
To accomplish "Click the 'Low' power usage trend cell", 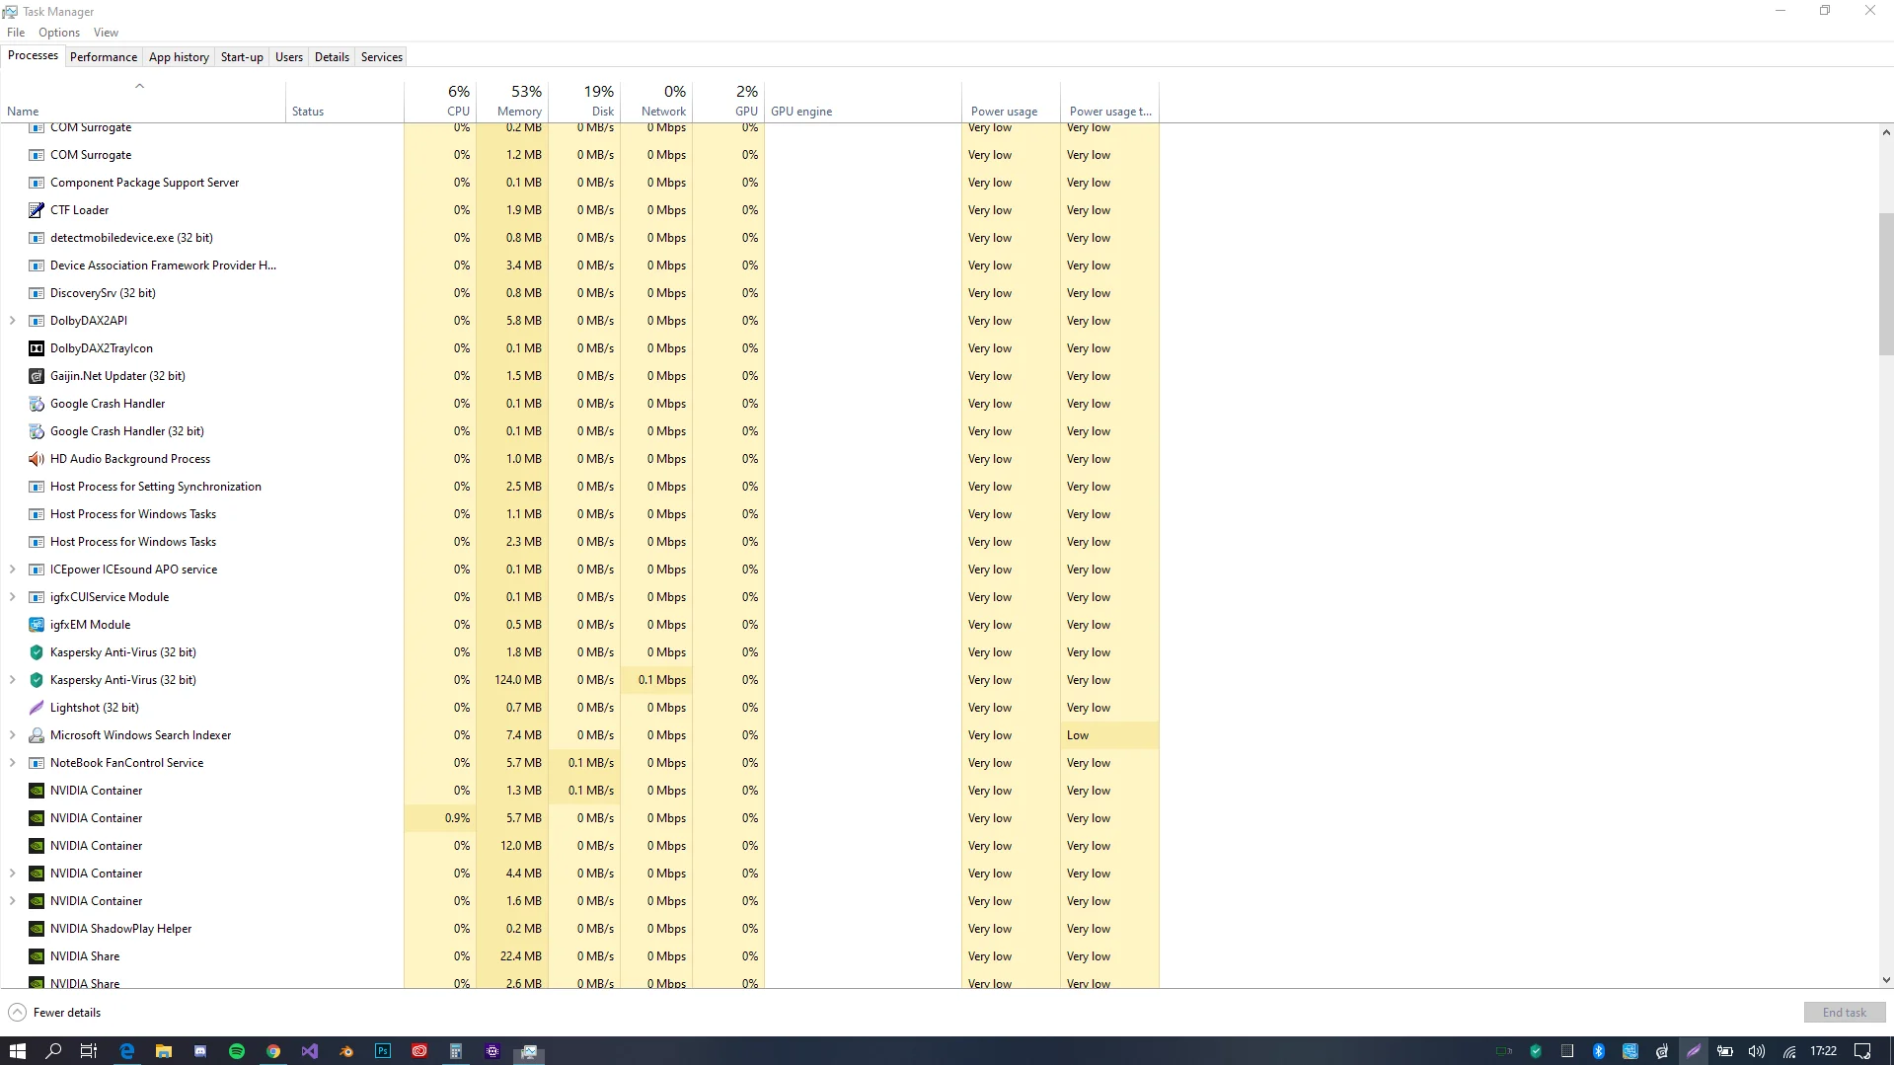I will pyautogui.click(x=1109, y=735).
